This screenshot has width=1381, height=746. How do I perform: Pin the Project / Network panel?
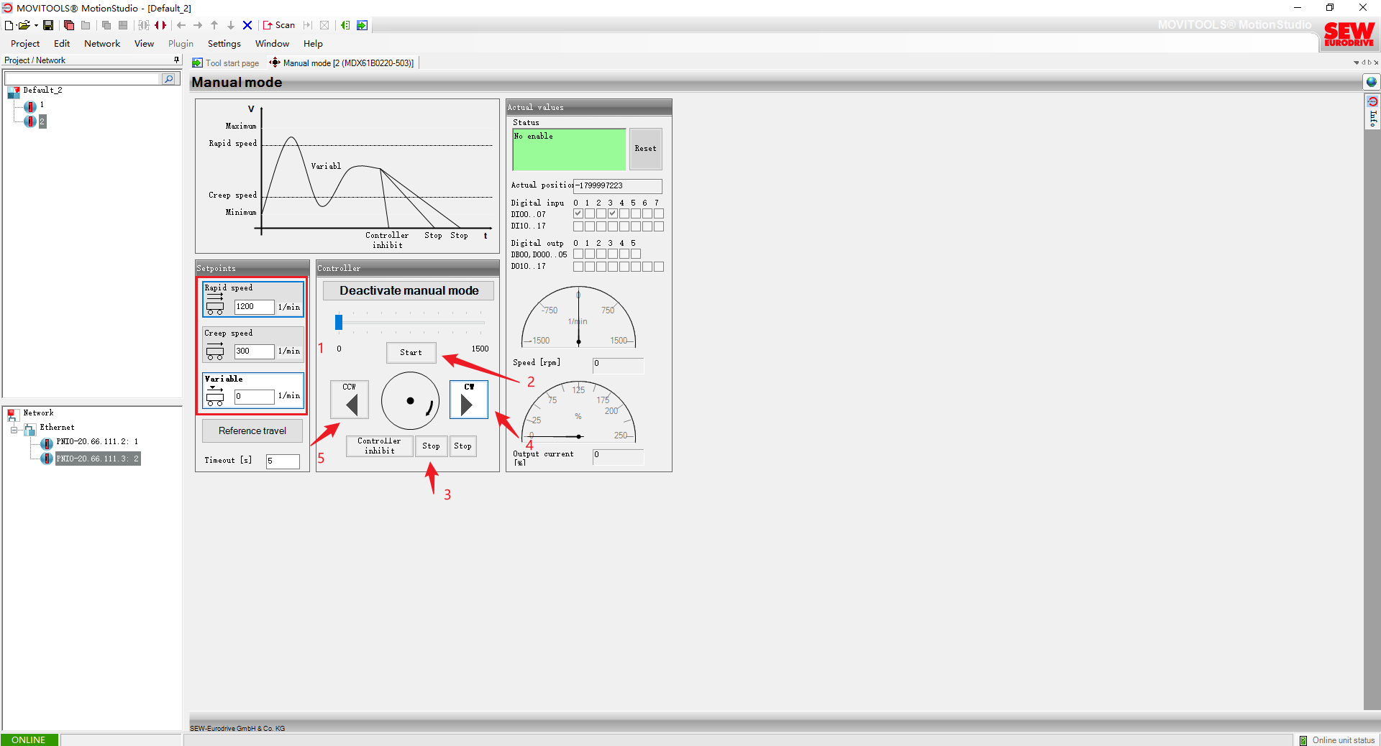(176, 60)
